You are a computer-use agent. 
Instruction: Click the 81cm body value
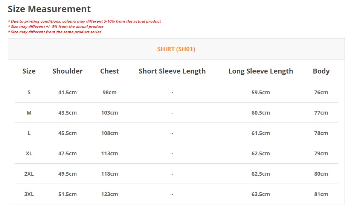pyautogui.click(x=321, y=194)
